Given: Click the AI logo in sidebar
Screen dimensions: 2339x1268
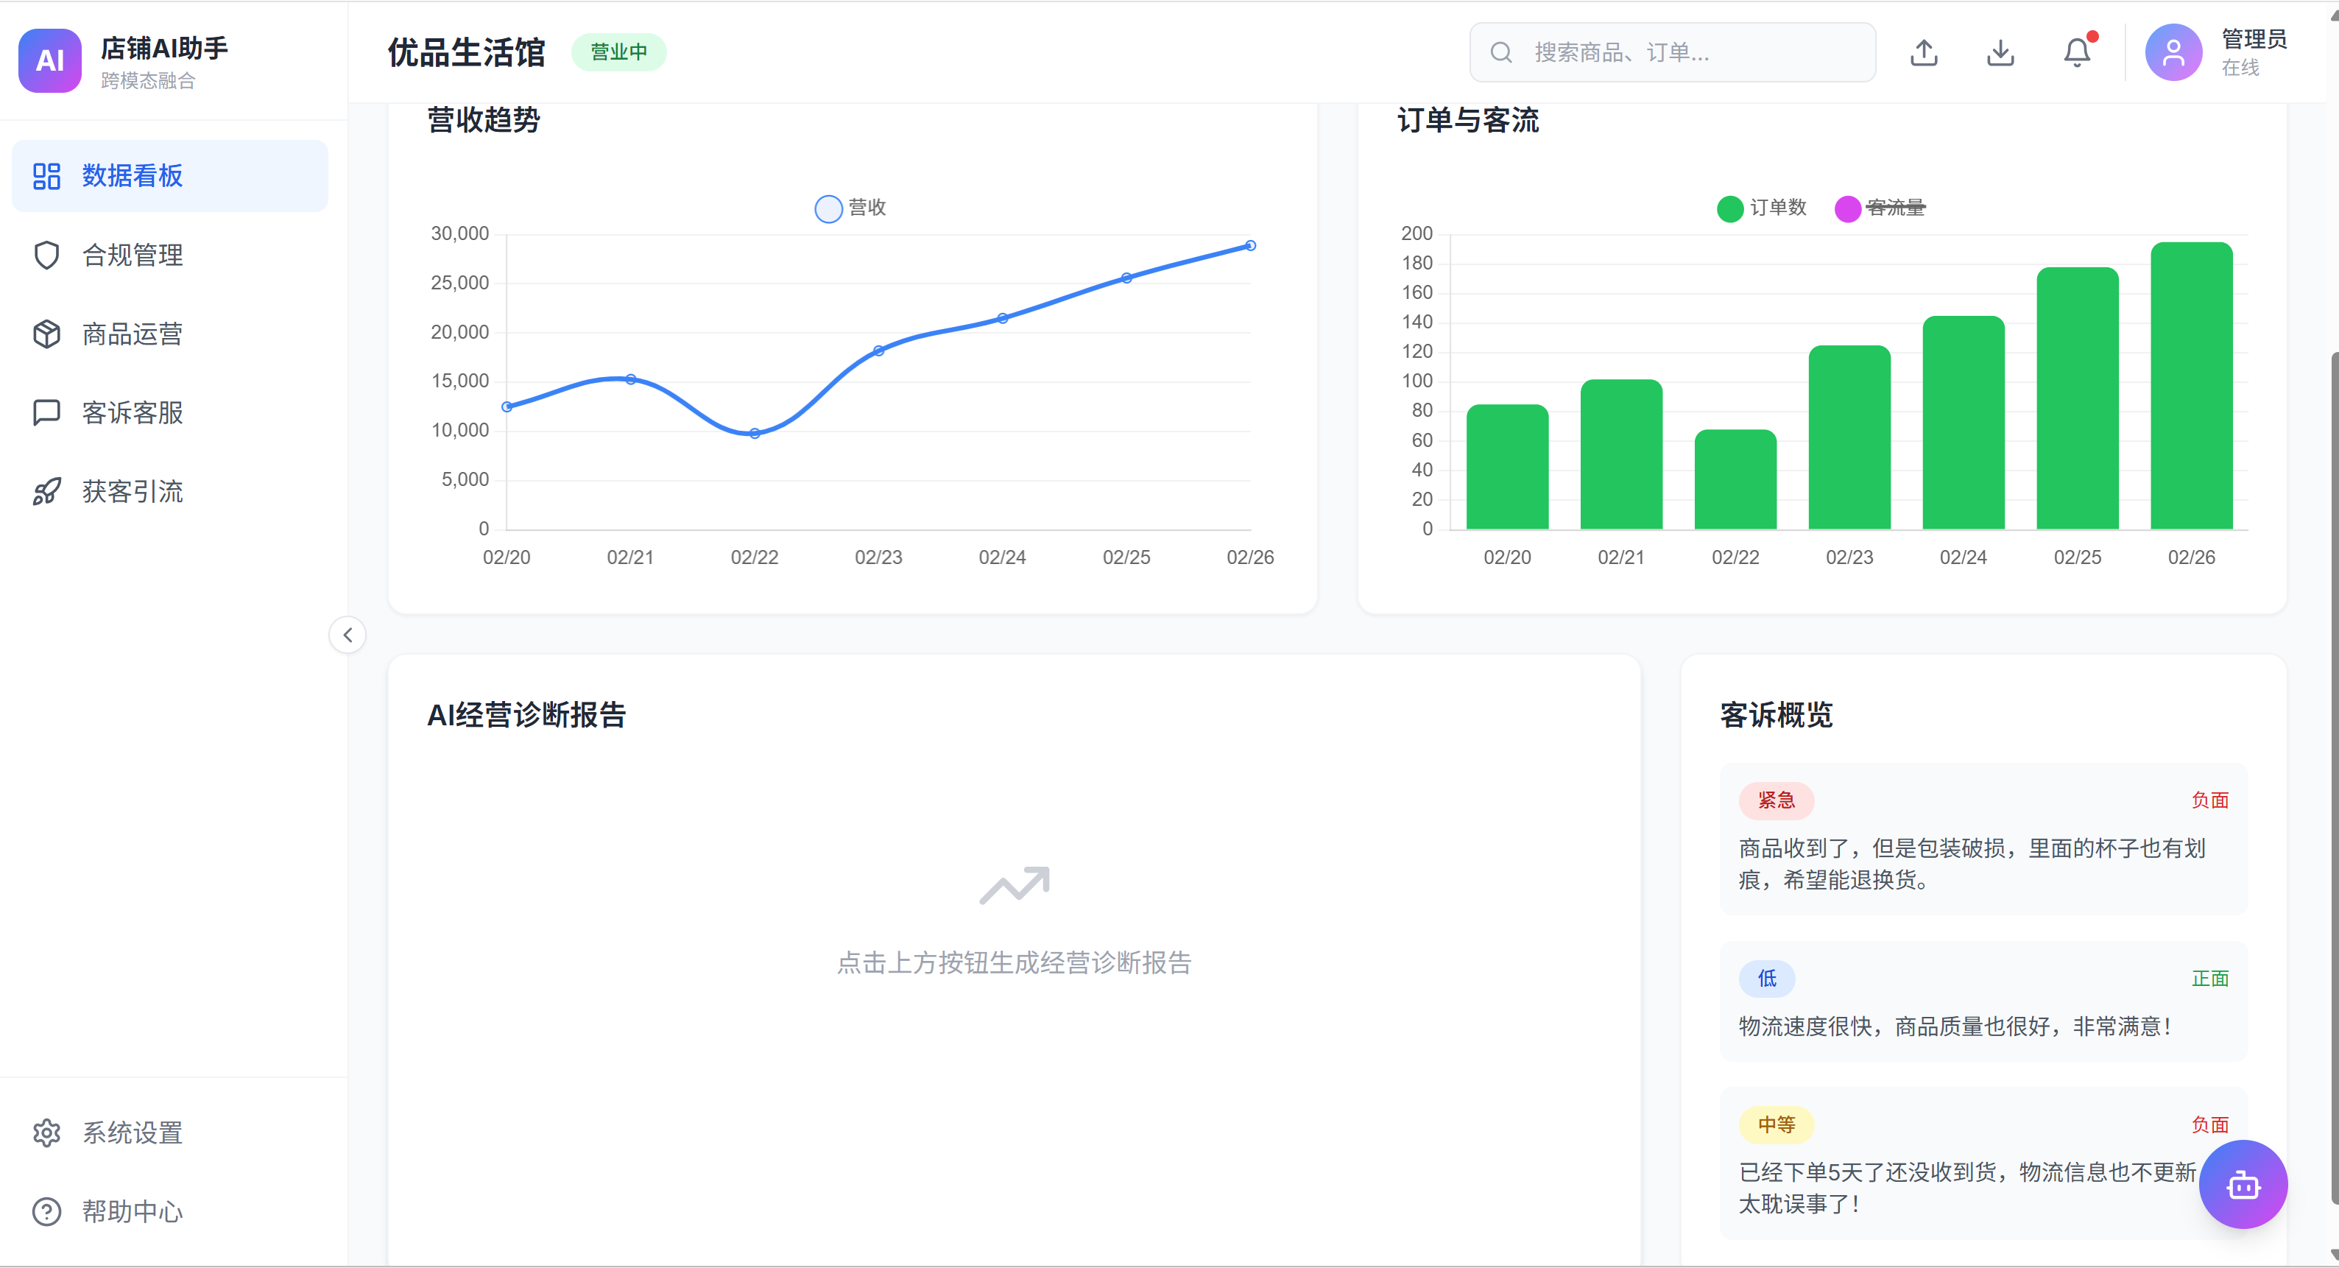Looking at the screenshot, I should click(50, 61).
